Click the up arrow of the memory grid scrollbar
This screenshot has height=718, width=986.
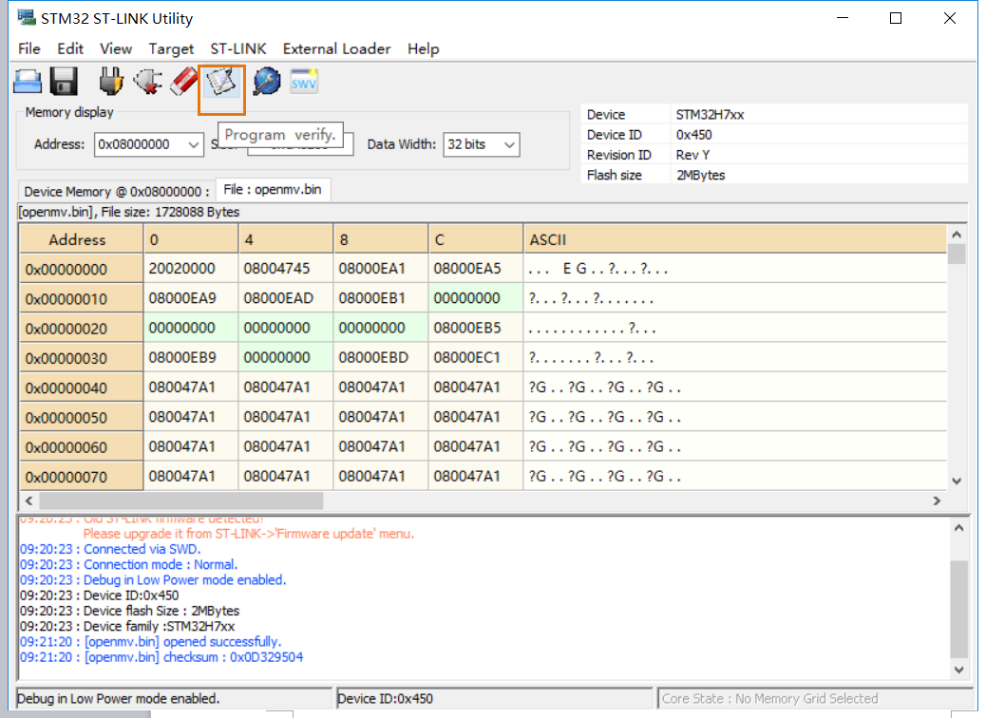[957, 235]
